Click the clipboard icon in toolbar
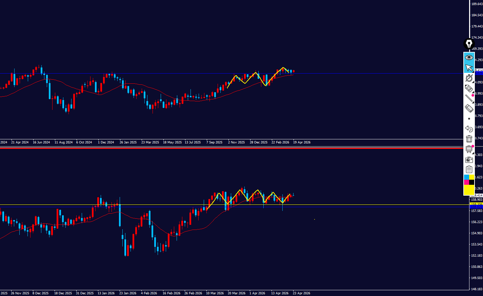 (469, 169)
